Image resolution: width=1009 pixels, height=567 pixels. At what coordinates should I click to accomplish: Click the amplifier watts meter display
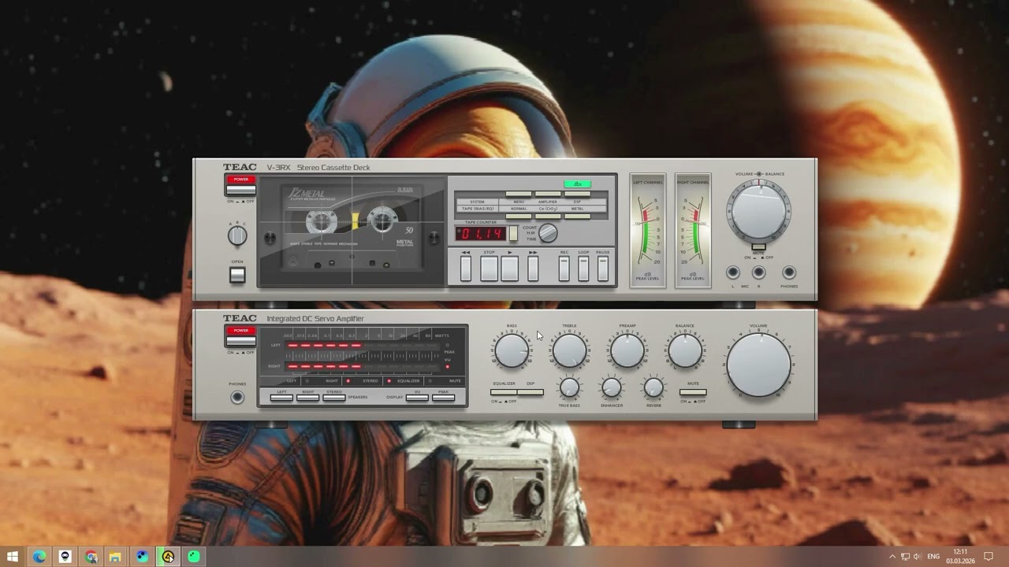(x=363, y=350)
